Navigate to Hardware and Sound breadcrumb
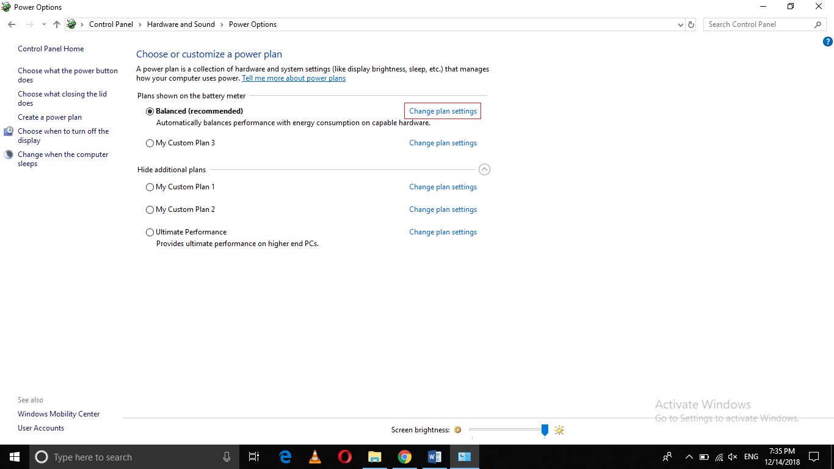The height and width of the screenshot is (469, 834). 181,24
